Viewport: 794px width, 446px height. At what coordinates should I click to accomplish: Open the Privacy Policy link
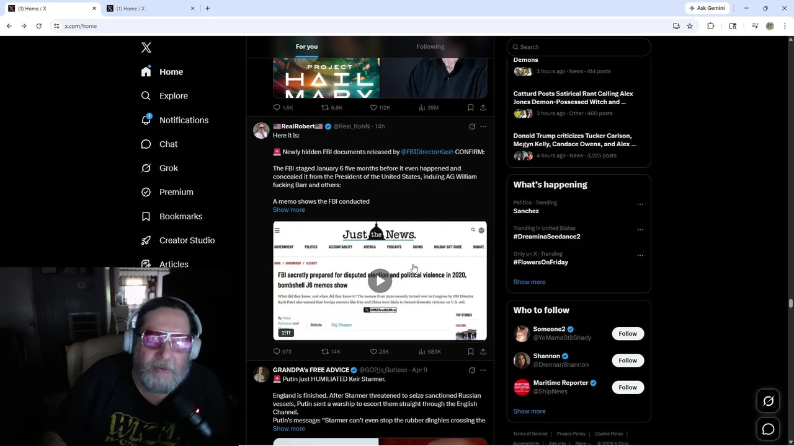(x=571, y=434)
